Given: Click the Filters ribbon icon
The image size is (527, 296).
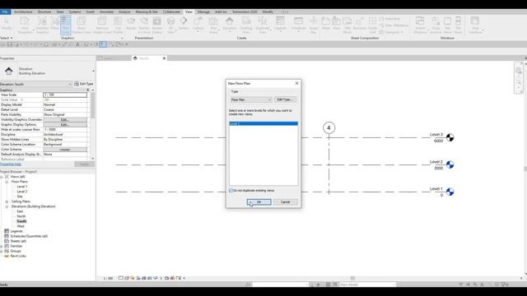Looking at the screenshot, I should (55, 24).
